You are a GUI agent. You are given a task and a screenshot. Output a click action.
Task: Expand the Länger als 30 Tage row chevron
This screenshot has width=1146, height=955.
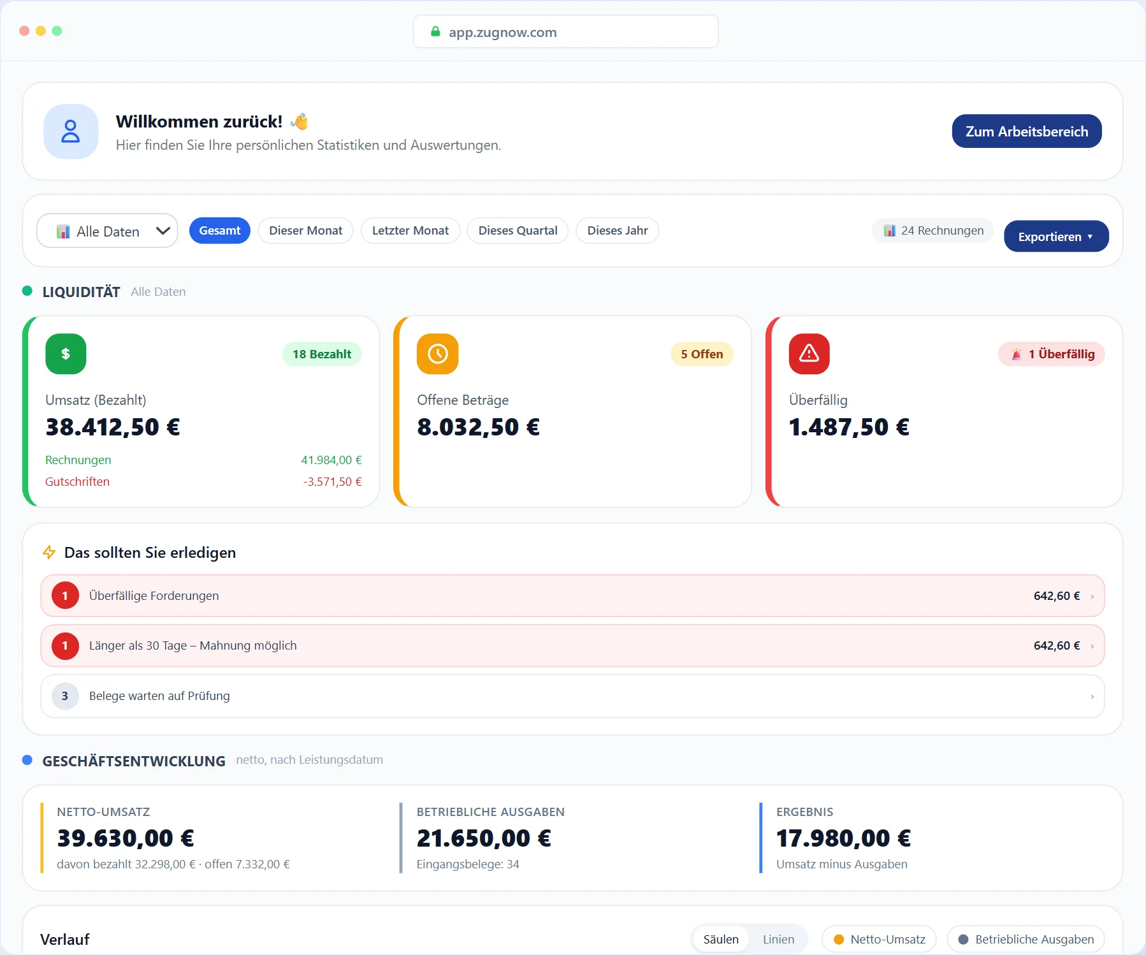(x=1092, y=646)
